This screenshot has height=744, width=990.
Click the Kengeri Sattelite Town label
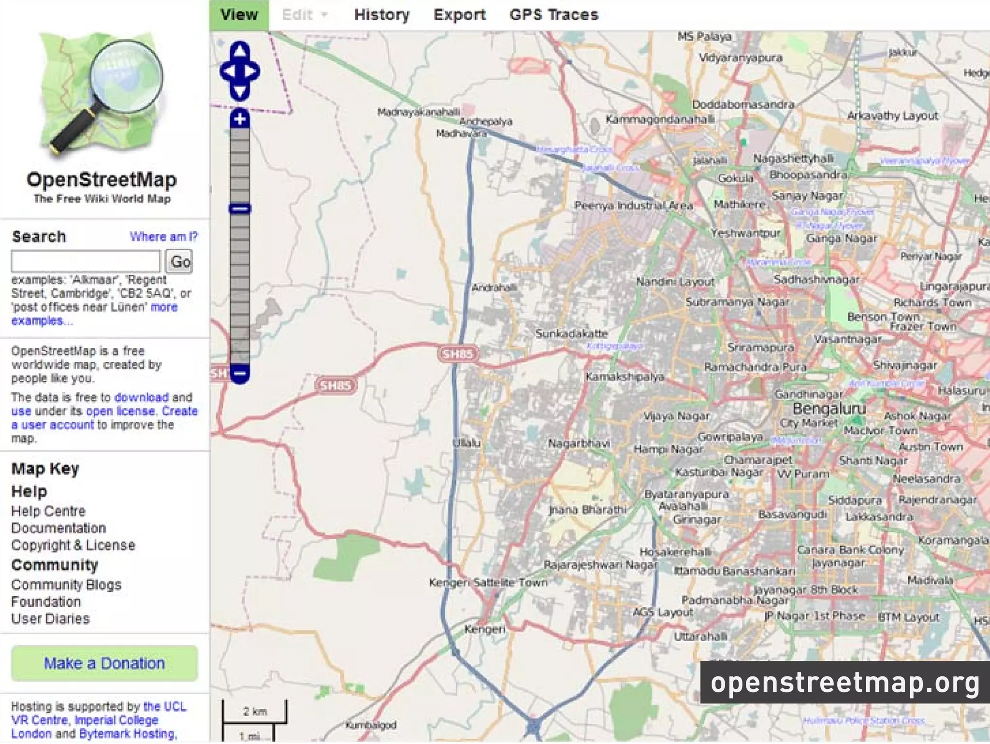click(x=489, y=583)
